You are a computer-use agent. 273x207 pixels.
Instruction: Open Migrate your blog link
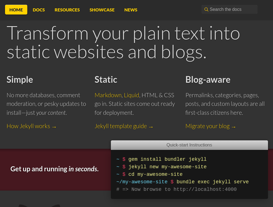click(x=210, y=126)
